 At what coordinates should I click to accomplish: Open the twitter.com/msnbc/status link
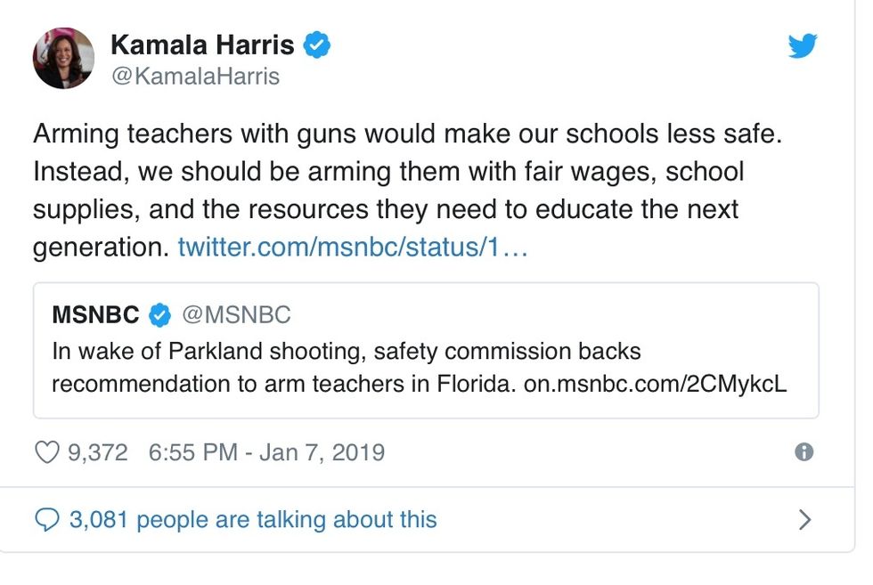[353, 247]
